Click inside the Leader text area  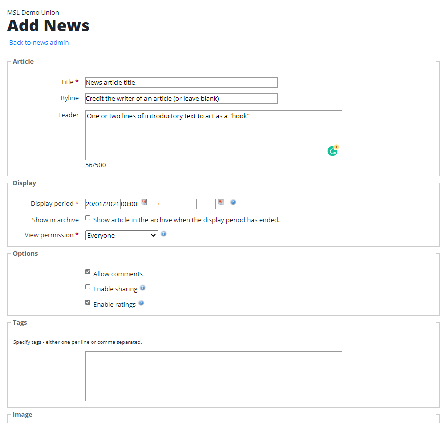pyautogui.click(x=214, y=135)
